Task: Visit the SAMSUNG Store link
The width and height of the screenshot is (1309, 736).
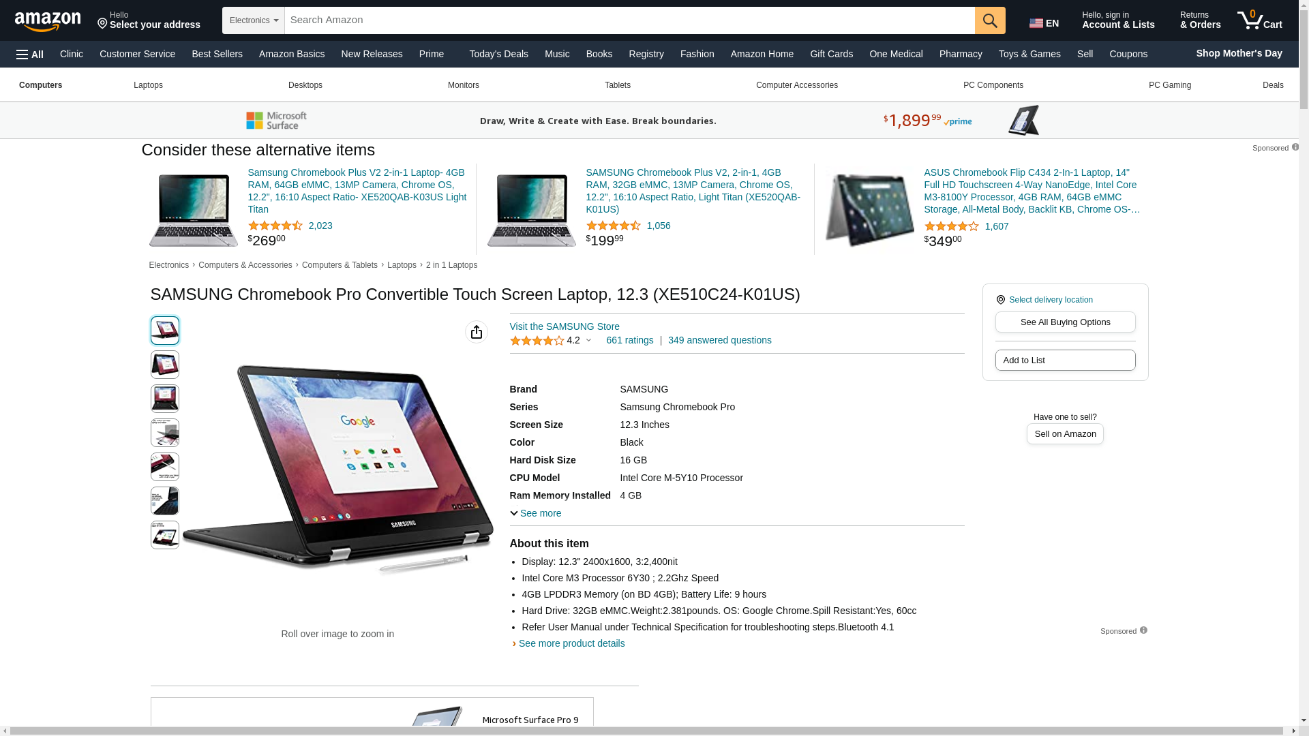Action: tap(565, 326)
